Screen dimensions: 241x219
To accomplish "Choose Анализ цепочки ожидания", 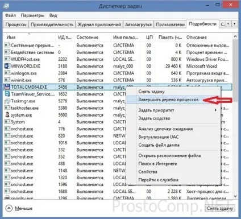I will click(x=173, y=129).
